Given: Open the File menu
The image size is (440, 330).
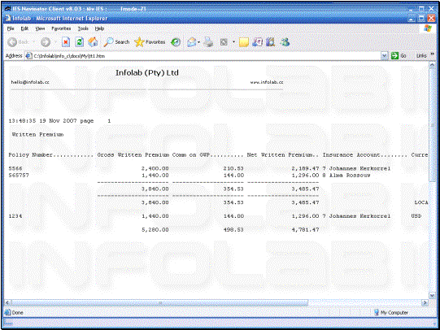Looking at the screenshot, I should [x=11, y=28].
